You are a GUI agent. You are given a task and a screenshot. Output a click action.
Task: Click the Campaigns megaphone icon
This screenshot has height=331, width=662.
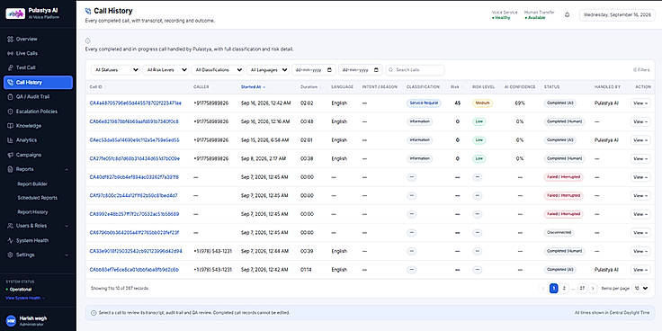(x=11, y=155)
